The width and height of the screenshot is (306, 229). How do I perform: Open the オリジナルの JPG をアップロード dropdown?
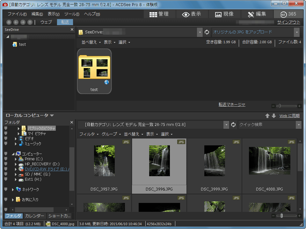[297, 32]
